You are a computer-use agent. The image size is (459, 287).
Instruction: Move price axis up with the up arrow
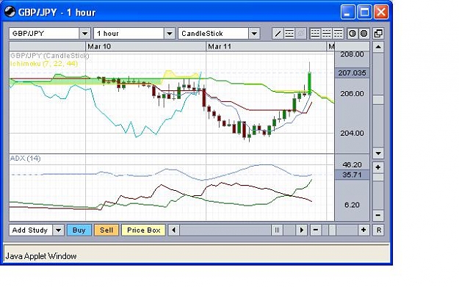(x=378, y=47)
